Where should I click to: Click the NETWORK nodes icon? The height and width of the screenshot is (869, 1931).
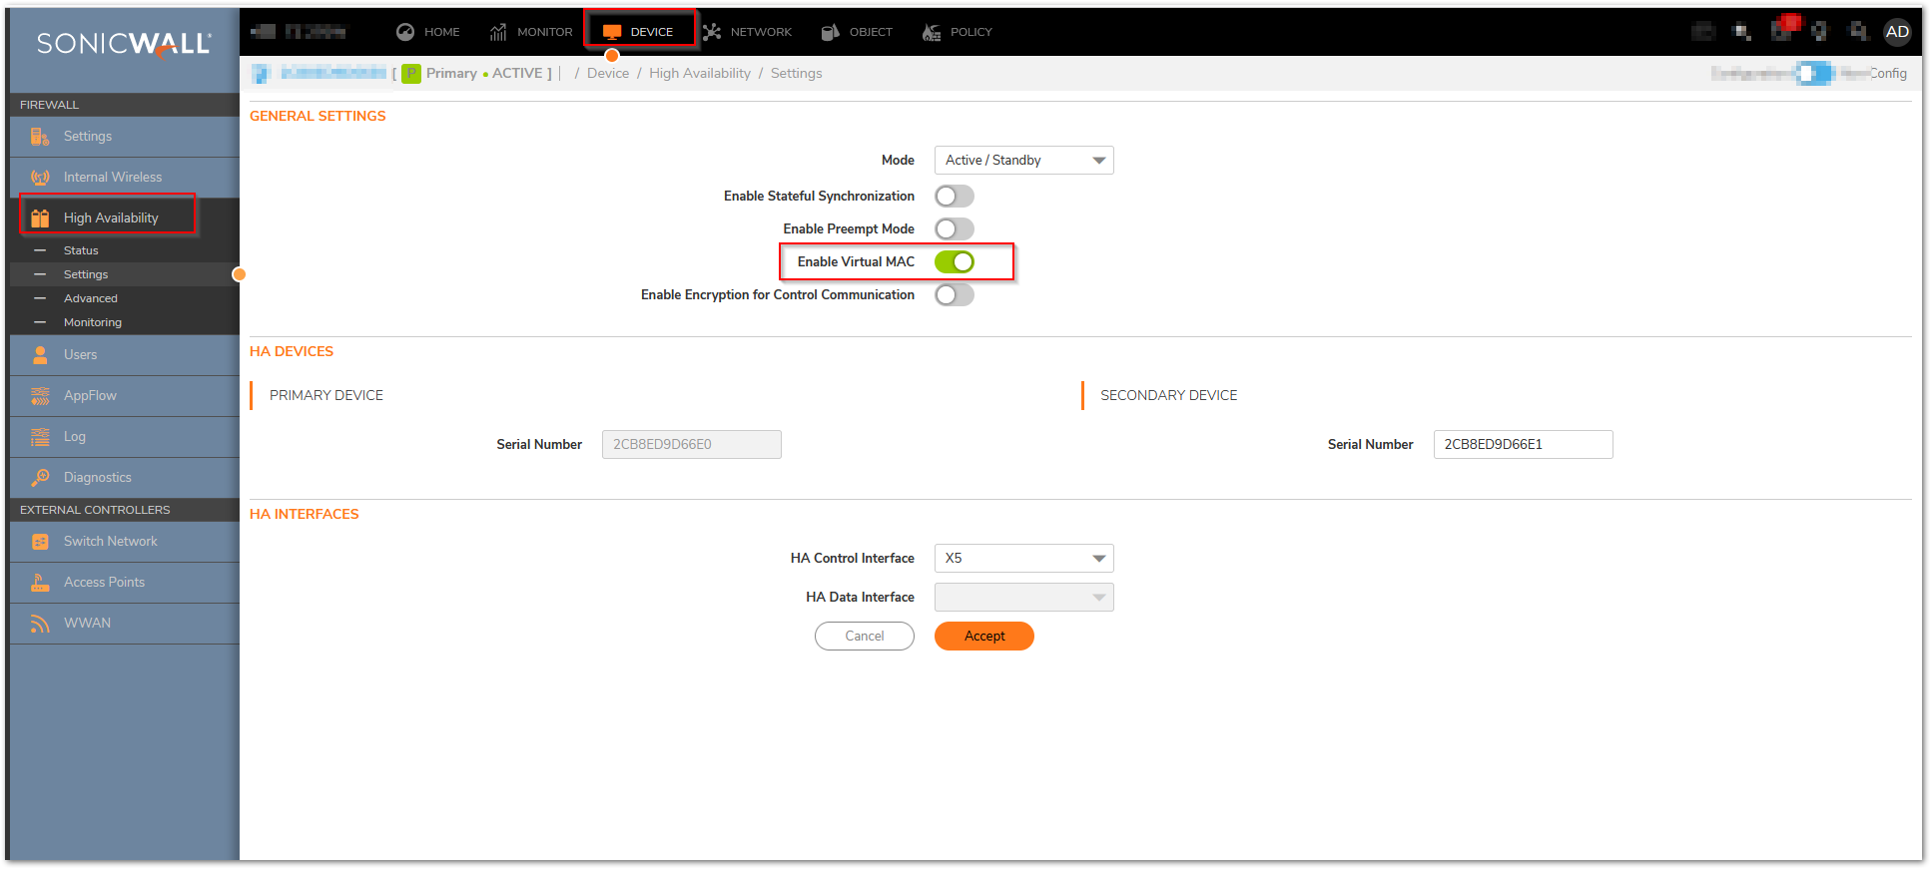tap(712, 32)
